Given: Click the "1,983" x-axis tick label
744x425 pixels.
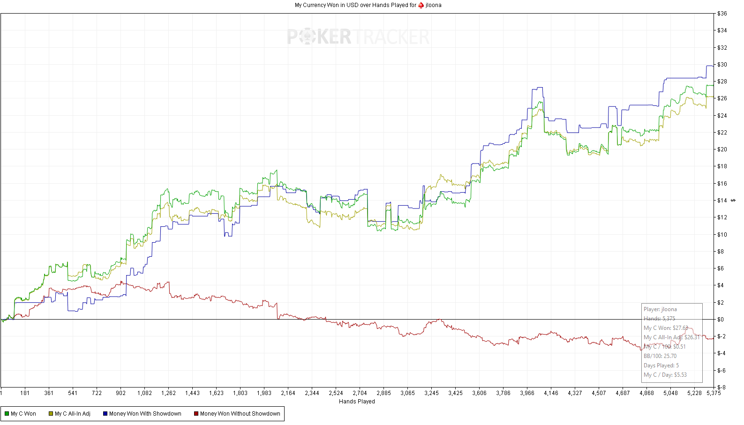Looking at the screenshot, I should click(264, 393).
